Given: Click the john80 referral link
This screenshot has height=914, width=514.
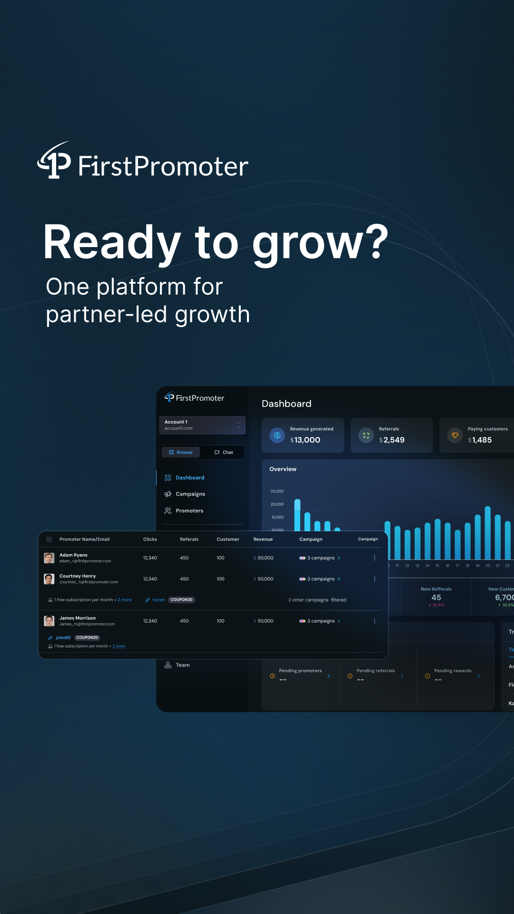Looking at the screenshot, I should [63, 637].
